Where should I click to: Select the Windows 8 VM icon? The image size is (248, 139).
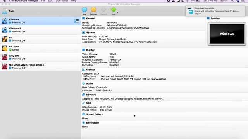4,30
